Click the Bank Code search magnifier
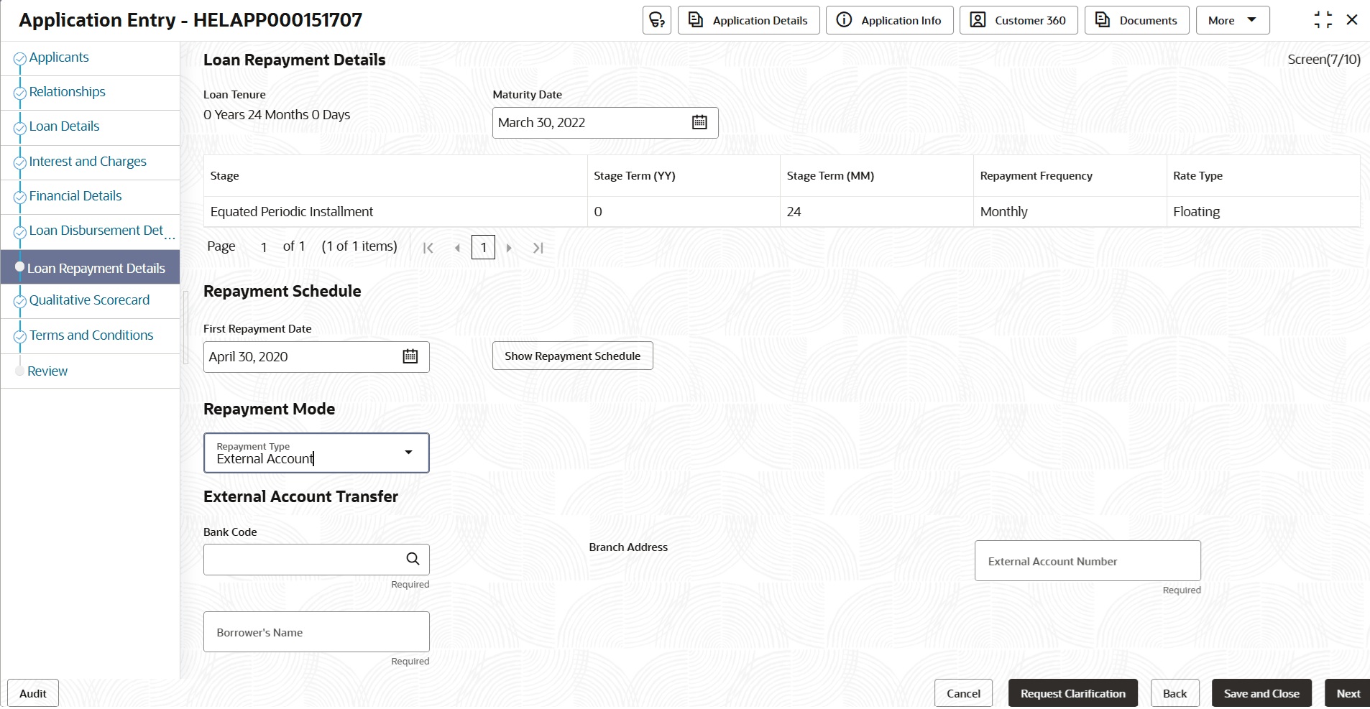The width and height of the screenshot is (1370, 709). [413, 559]
